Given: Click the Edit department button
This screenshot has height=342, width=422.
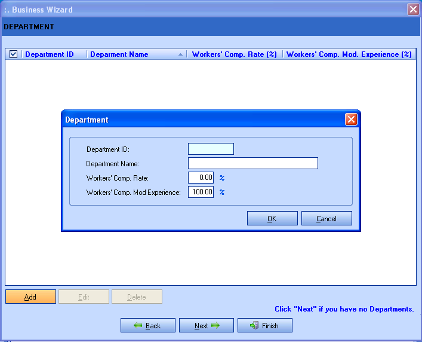Looking at the screenshot, I should (x=84, y=297).
